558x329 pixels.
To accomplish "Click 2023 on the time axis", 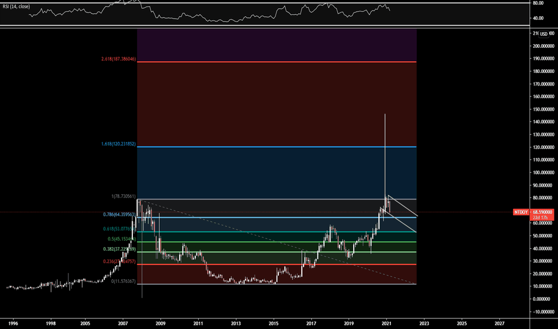I will pyautogui.click(x=424, y=323).
